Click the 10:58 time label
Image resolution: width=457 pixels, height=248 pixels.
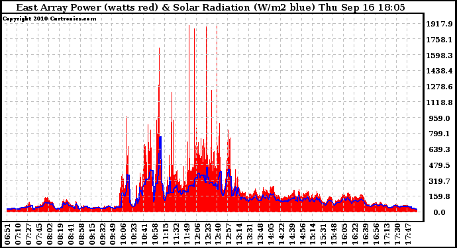coord(156,233)
